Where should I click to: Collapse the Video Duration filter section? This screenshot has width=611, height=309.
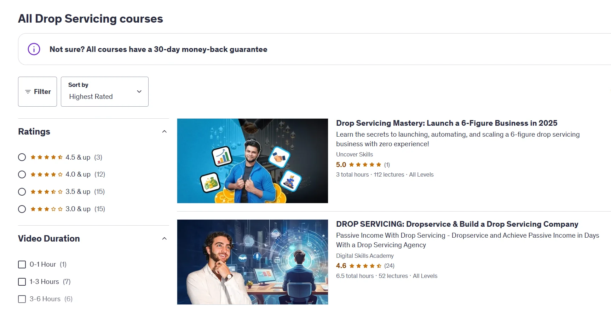pos(164,239)
